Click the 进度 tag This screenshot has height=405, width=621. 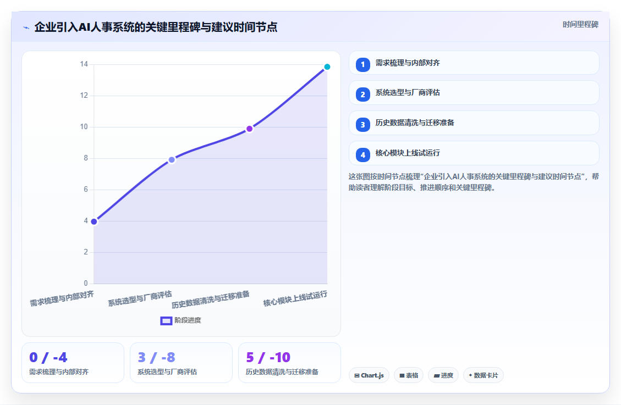(x=443, y=375)
